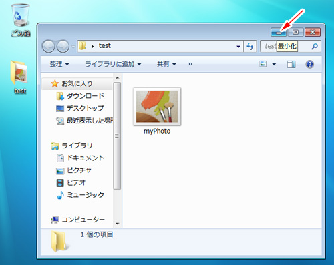This screenshot has height=265, width=334.
Task: Open the view options dropdown arrow
Action: point(274,65)
